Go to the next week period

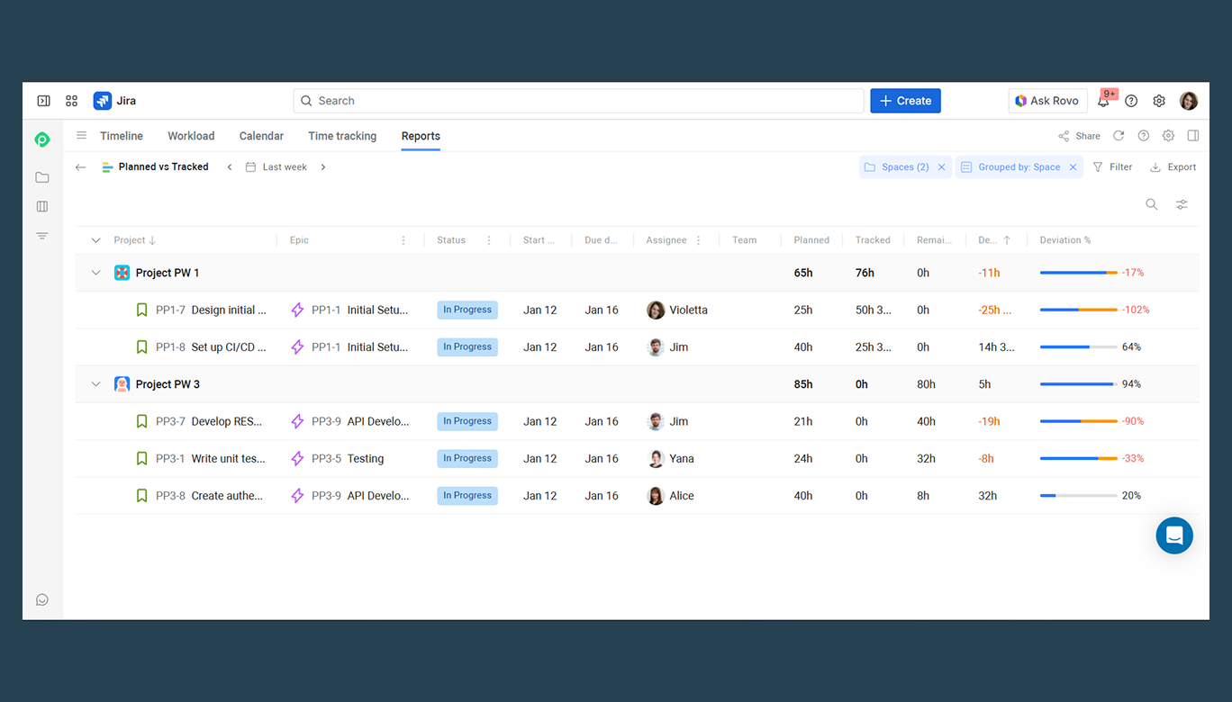323,166
